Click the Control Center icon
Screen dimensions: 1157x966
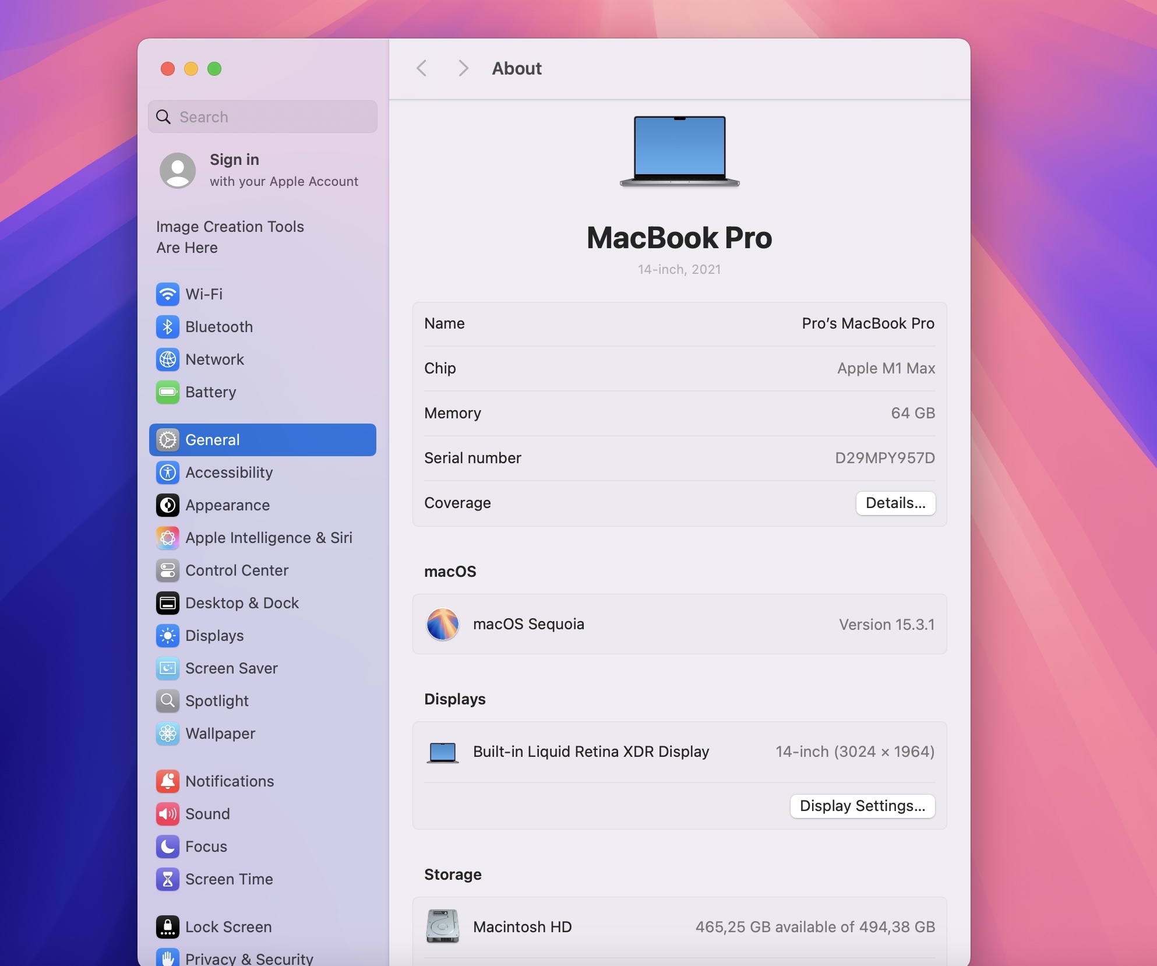(x=168, y=570)
